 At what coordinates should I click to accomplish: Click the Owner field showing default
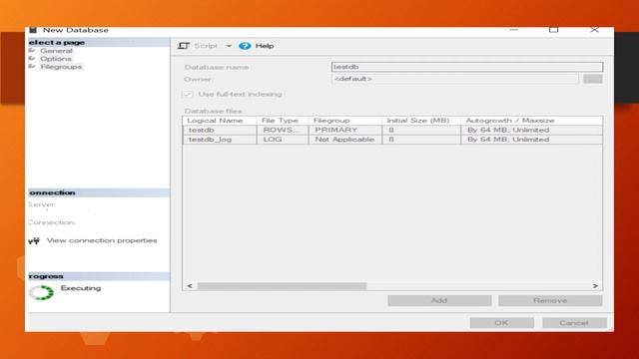click(x=455, y=79)
